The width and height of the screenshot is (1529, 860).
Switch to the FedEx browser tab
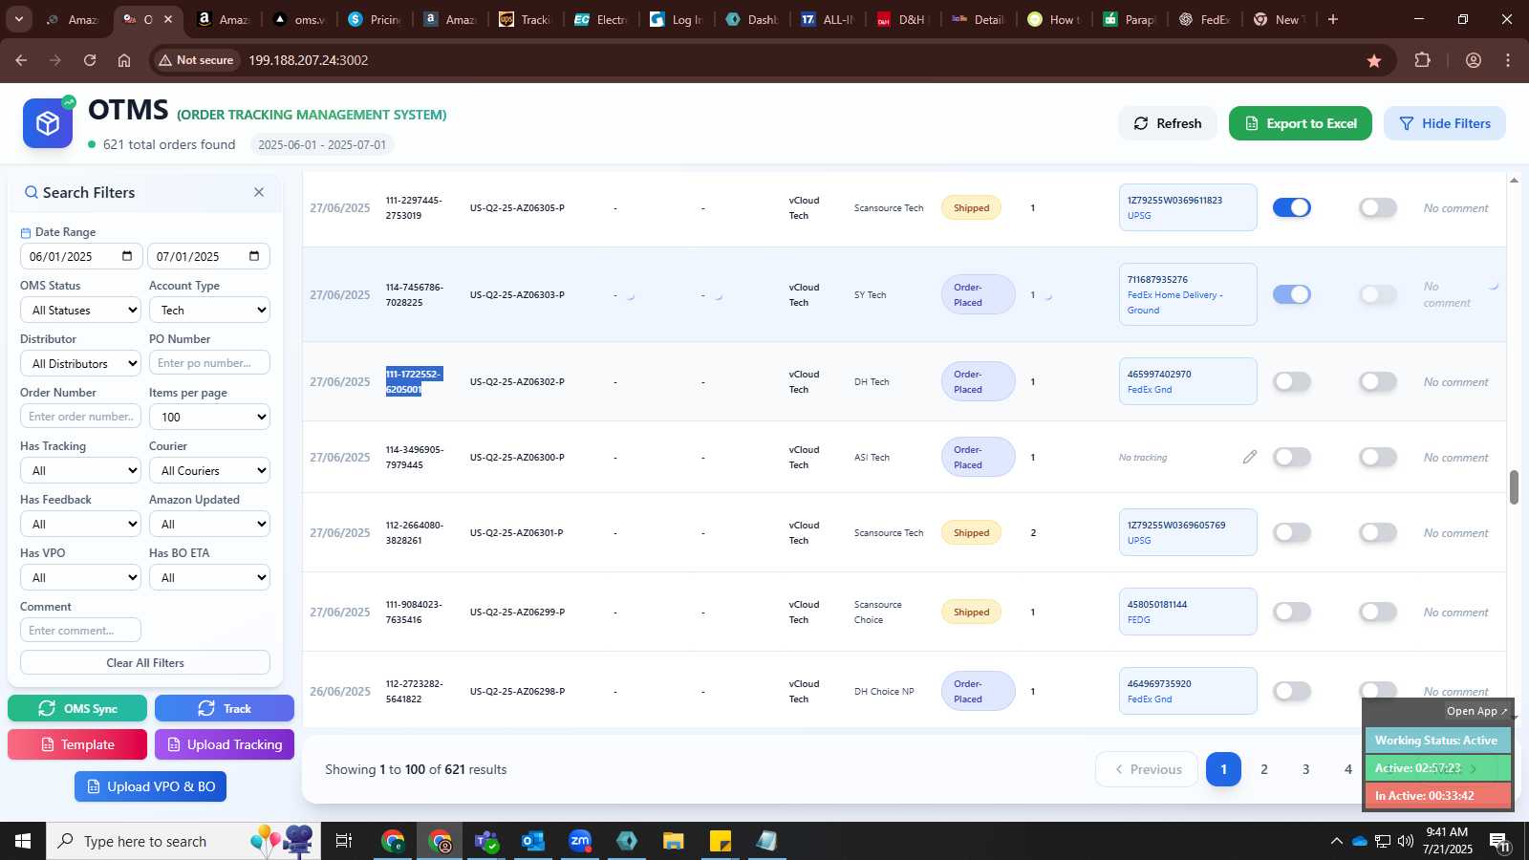[x=1204, y=19]
